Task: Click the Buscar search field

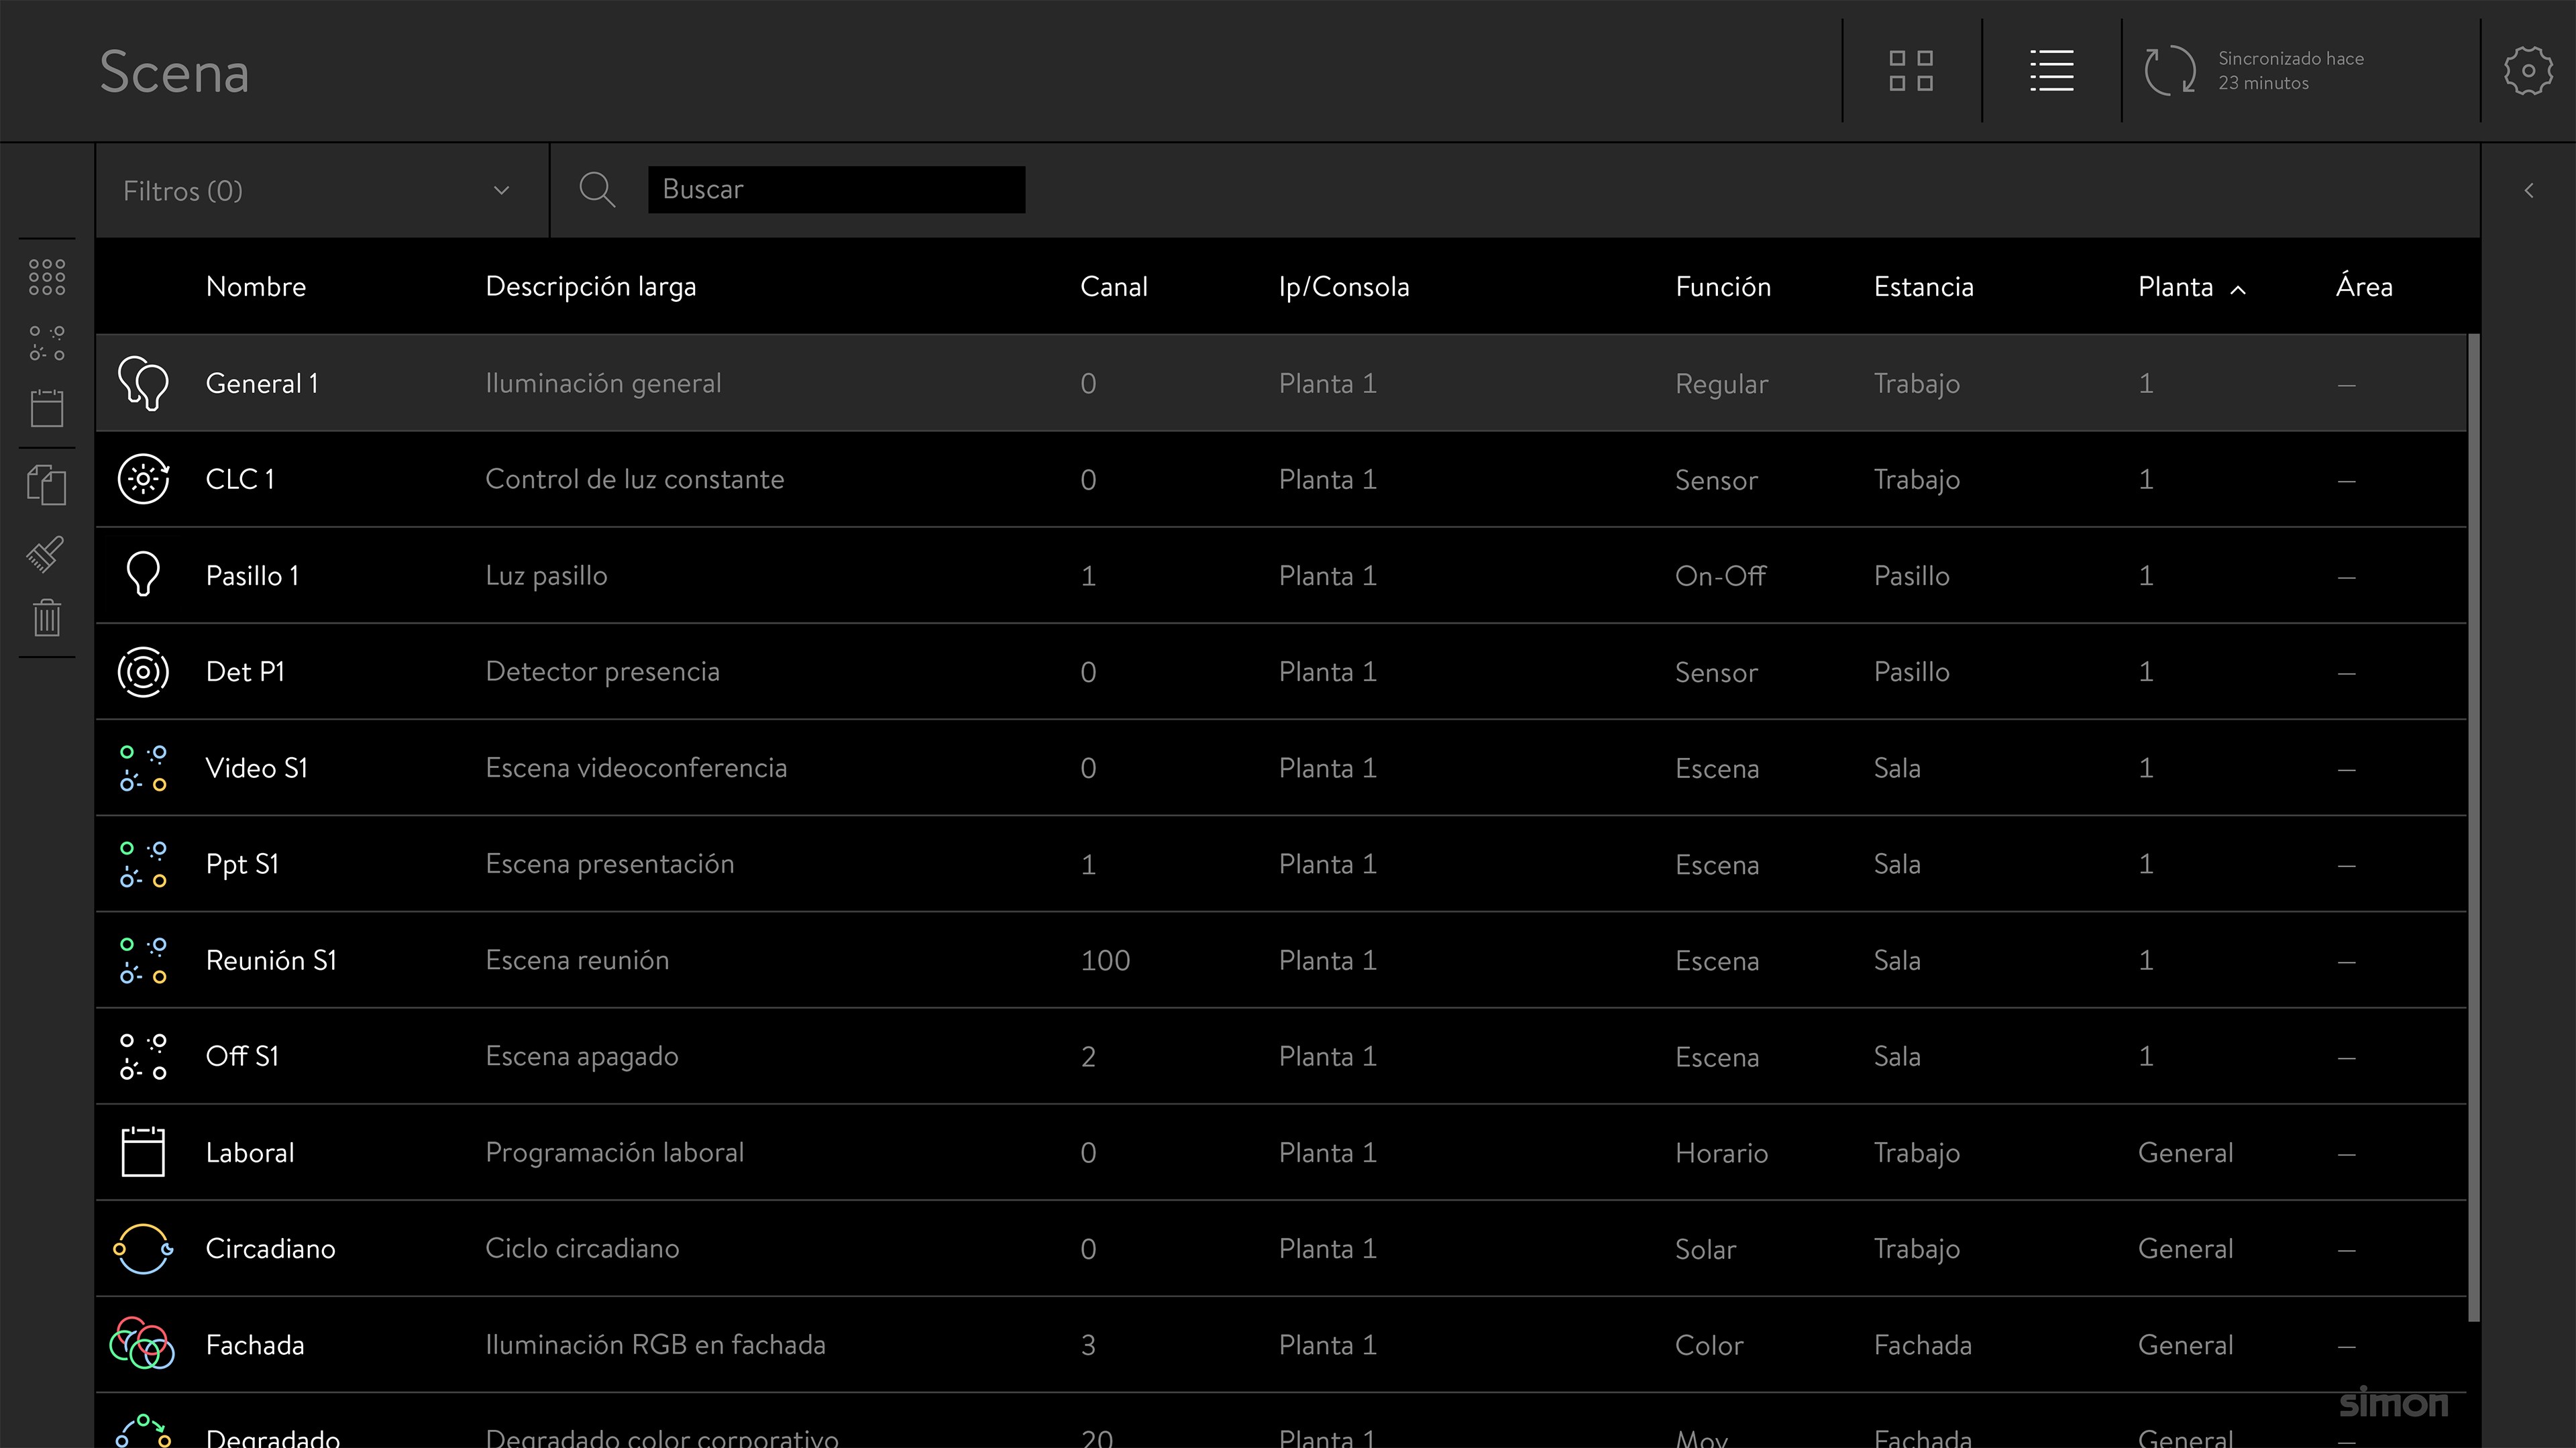Action: [836, 190]
